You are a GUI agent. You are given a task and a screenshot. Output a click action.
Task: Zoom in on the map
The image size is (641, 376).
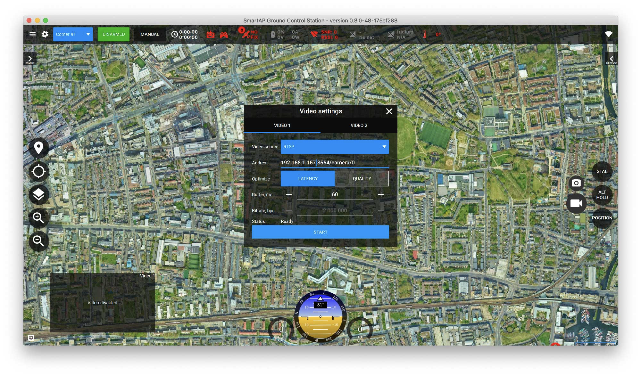pos(38,218)
